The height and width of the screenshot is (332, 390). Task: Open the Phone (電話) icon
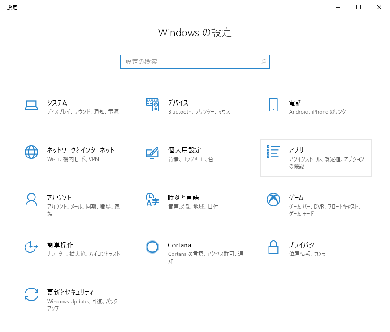tap(273, 105)
